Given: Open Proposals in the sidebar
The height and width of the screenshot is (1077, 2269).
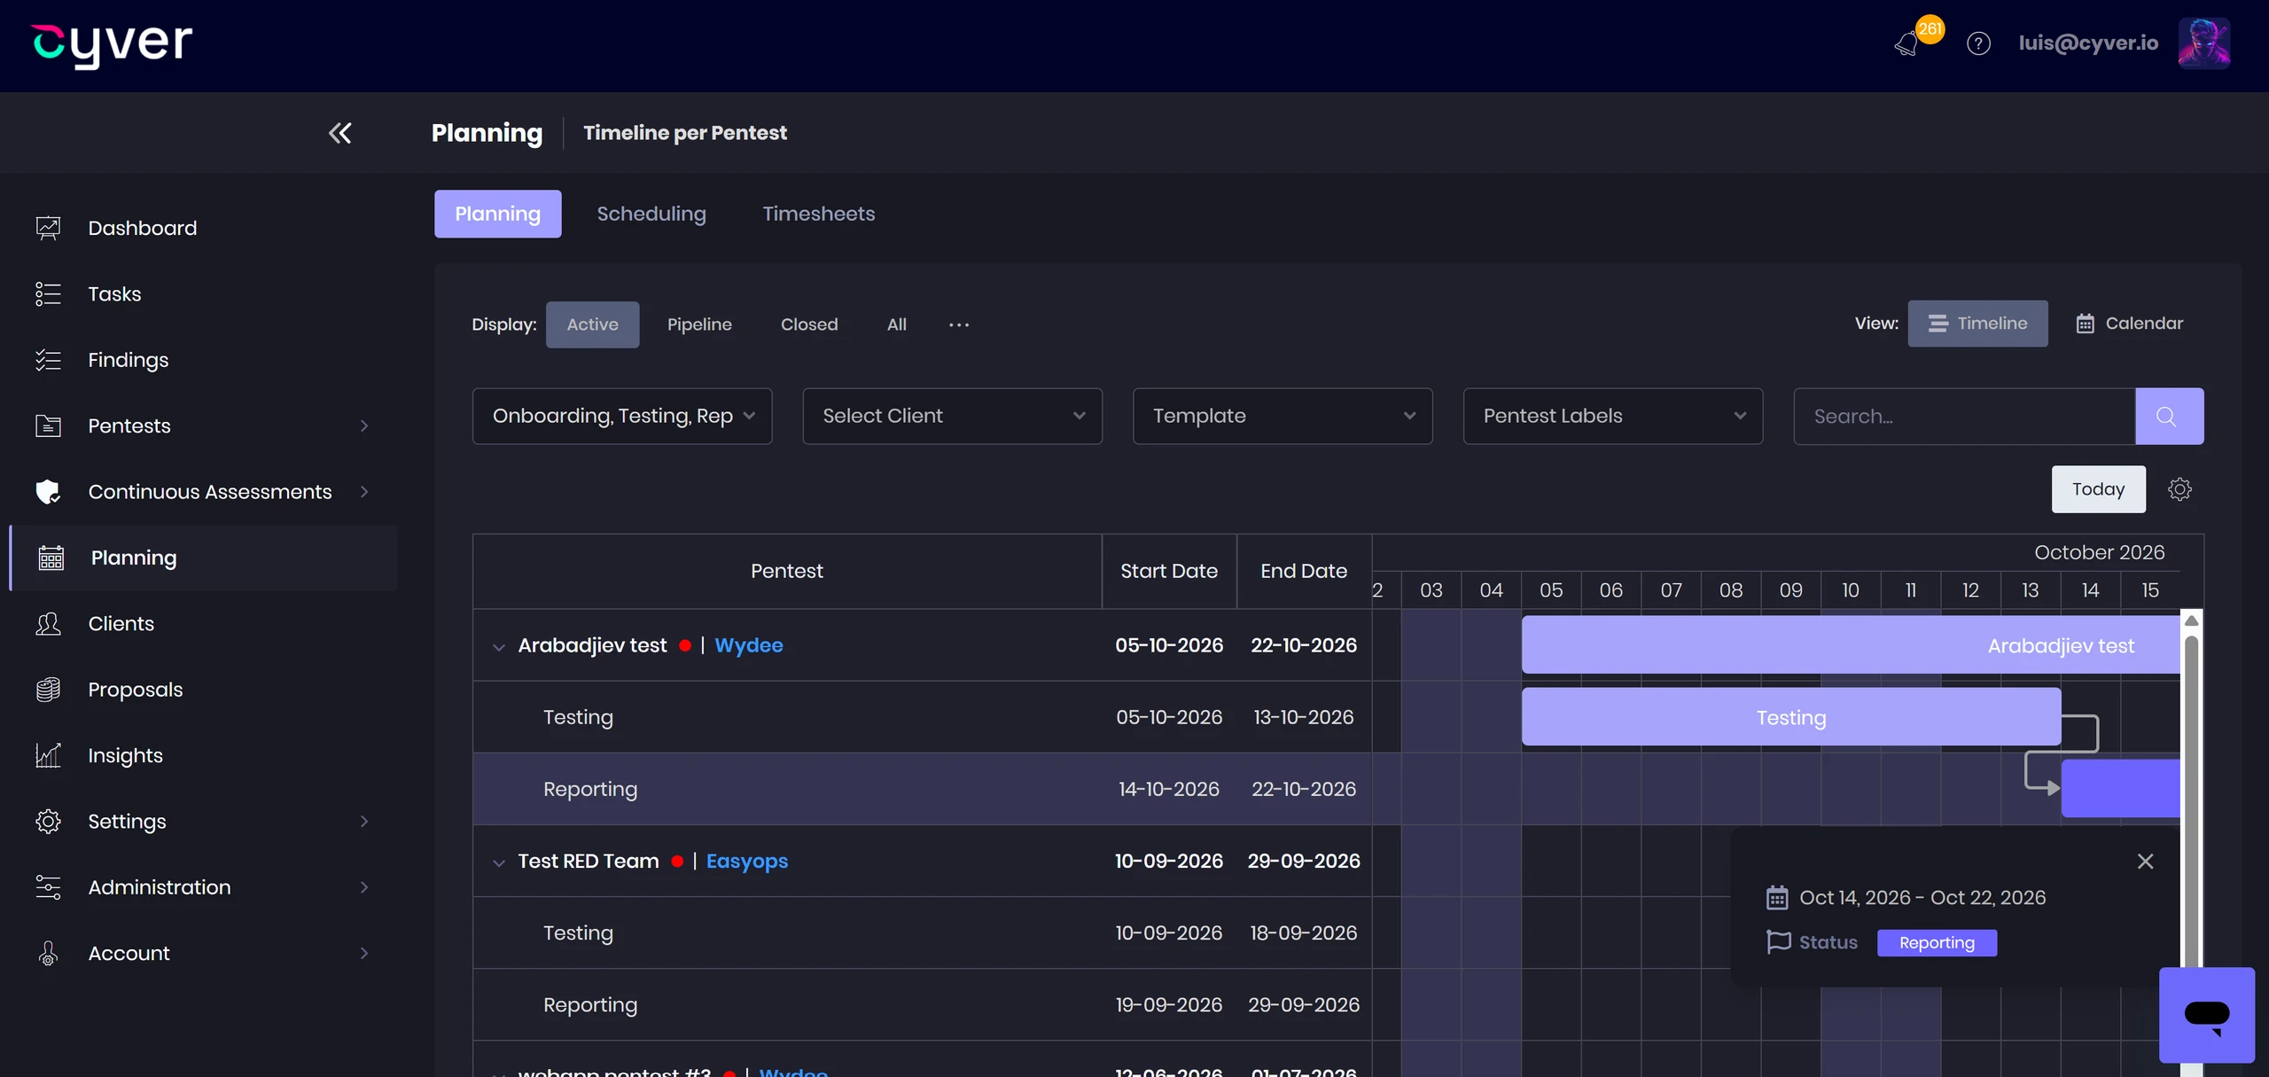Looking at the screenshot, I should [x=135, y=690].
